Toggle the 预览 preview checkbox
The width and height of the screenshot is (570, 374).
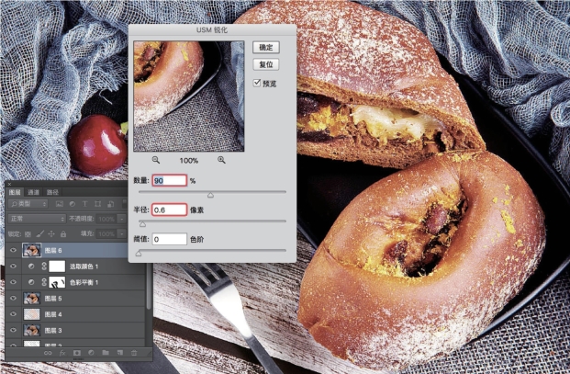pos(257,83)
